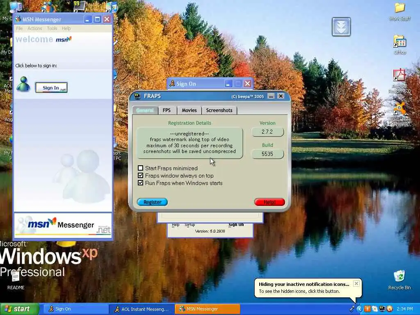Minimize the Sign On window
Viewport: 420px width, 315px height.
(x=228, y=84)
